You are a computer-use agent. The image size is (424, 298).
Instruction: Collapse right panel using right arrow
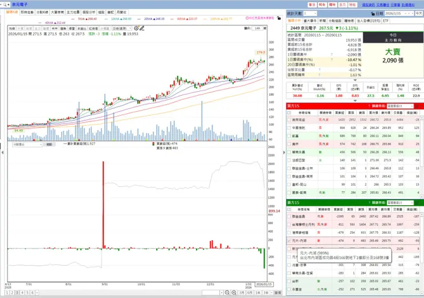284,152
